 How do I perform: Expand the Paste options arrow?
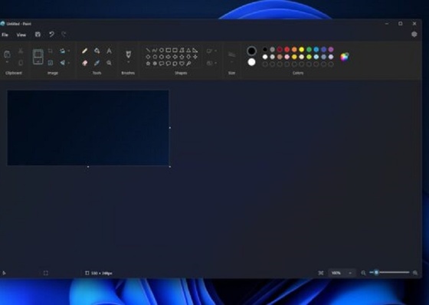[x=7, y=62]
